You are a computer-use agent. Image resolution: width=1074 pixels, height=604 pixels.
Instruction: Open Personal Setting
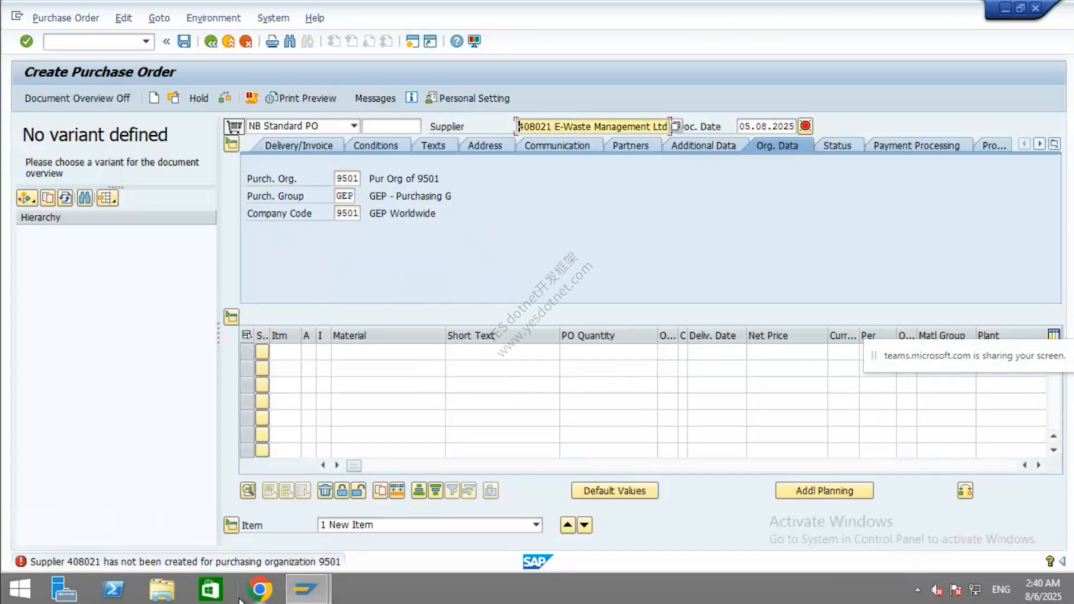[x=468, y=98]
